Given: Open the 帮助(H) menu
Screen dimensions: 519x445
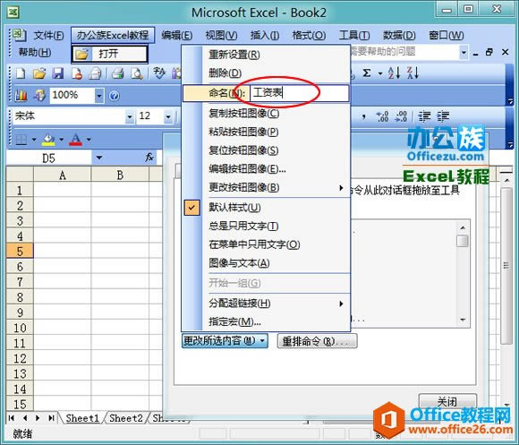Looking at the screenshot, I should tap(34, 52).
